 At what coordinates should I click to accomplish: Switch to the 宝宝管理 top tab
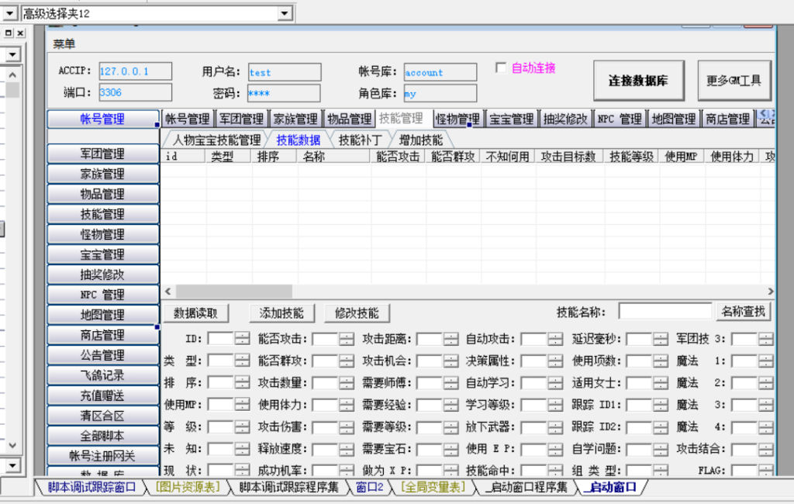512,119
